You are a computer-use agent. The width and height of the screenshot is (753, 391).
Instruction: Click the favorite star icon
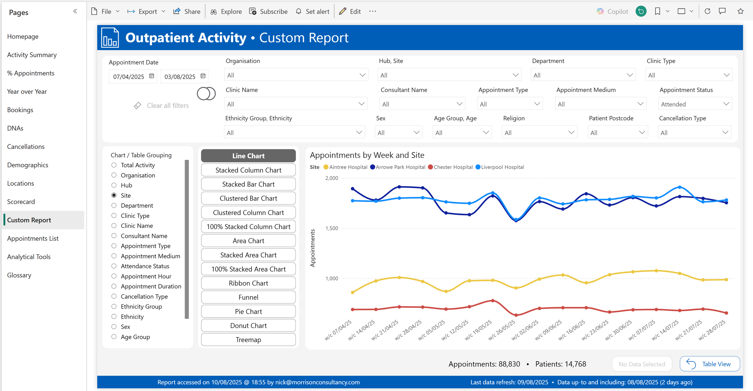click(x=740, y=11)
